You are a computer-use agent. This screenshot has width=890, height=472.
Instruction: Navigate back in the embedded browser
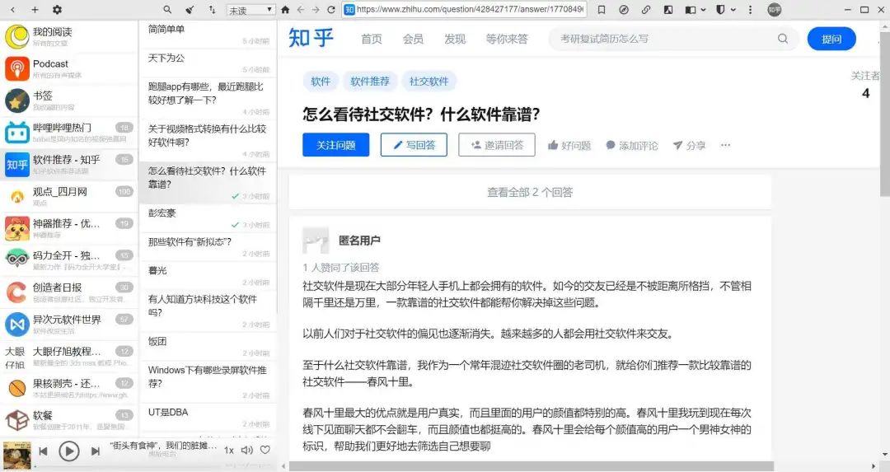(x=301, y=10)
